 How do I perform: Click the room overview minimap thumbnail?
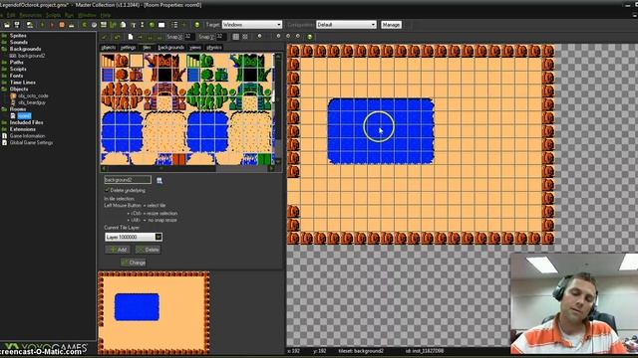pyautogui.click(x=154, y=312)
